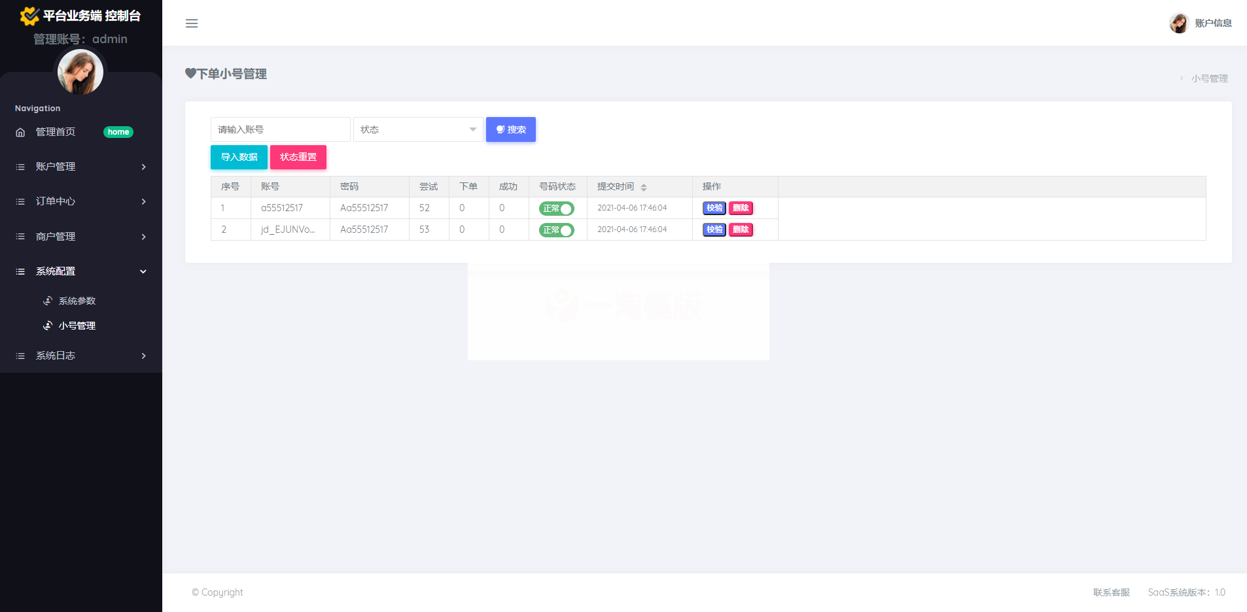Go to 管理首页 in the sidebar

56,132
